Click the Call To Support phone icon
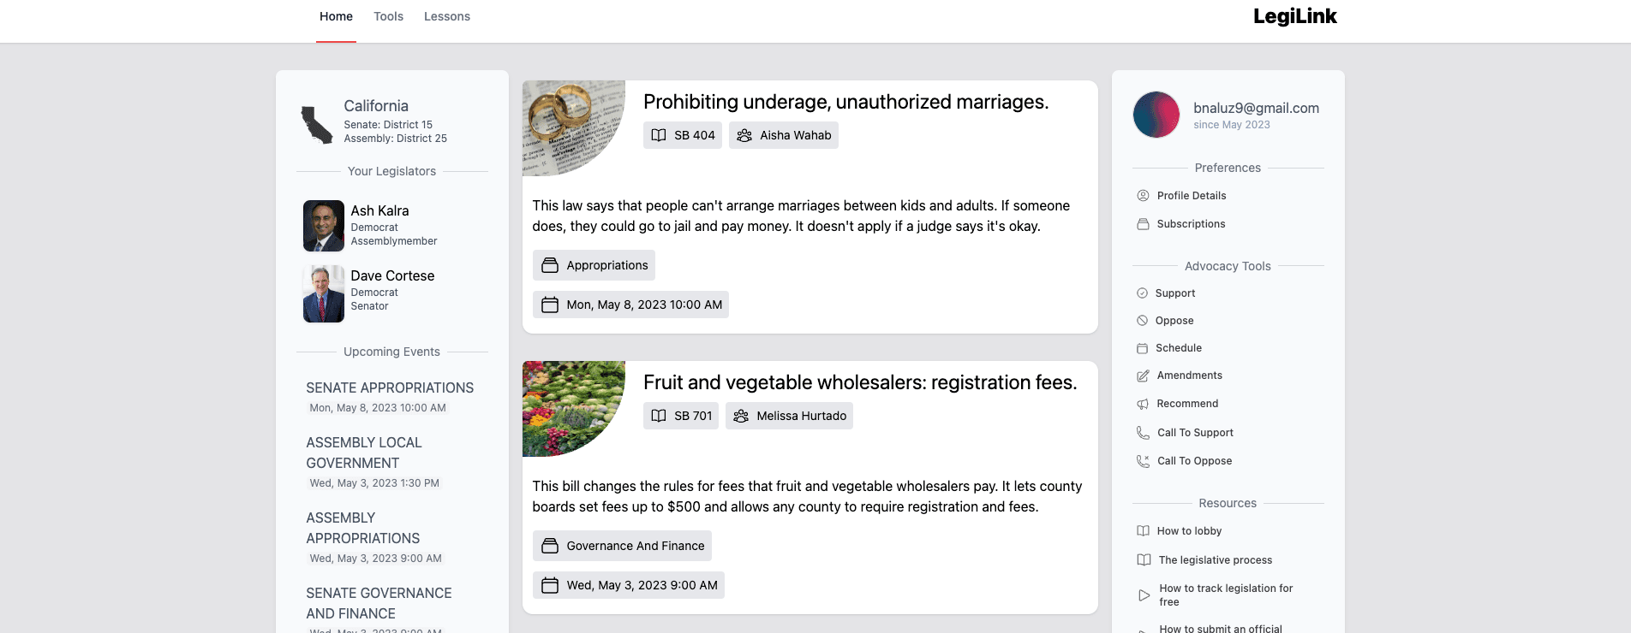Screen dimensions: 1631x633 pyautogui.click(x=1143, y=433)
